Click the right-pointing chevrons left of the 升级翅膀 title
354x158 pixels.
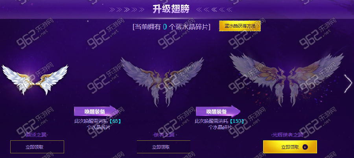click(127, 9)
